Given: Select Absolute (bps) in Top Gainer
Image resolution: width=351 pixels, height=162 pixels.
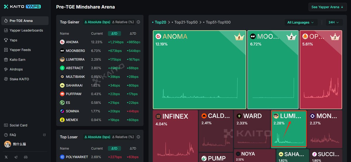Looking at the screenshot, I should (97, 22).
